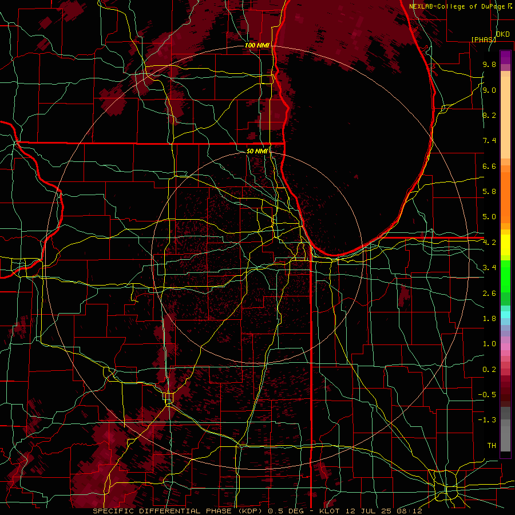Click the small arrow logo beside DuPage
The image size is (515, 515).
(510, 6)
